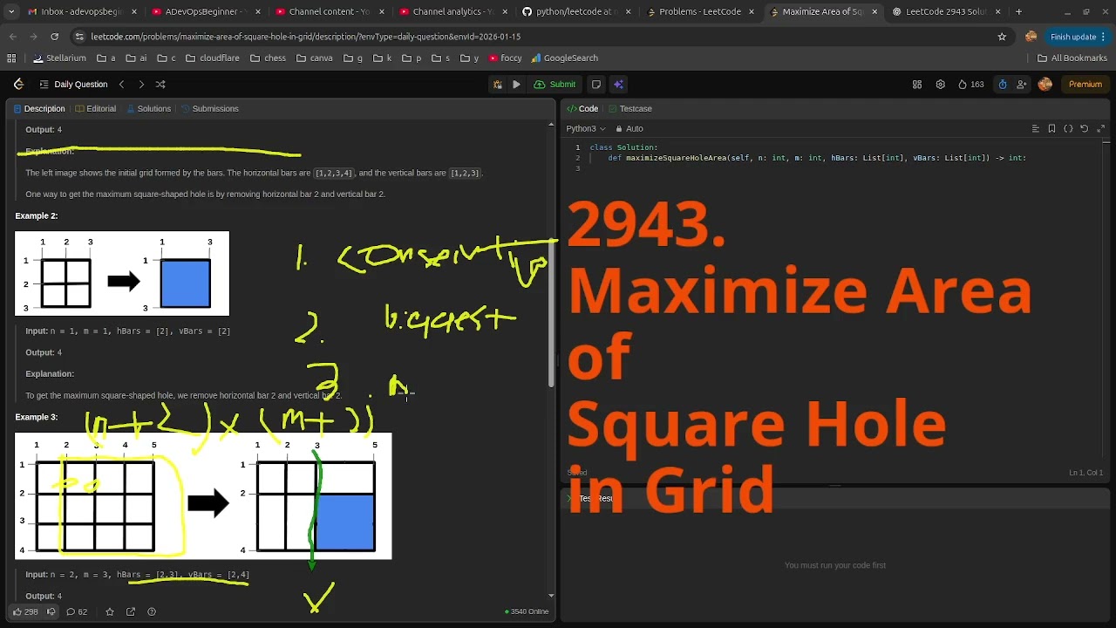Viewport: 1116px width, 628px height.
Task: Go to the next question arrow
Action: tap(141, 85)
